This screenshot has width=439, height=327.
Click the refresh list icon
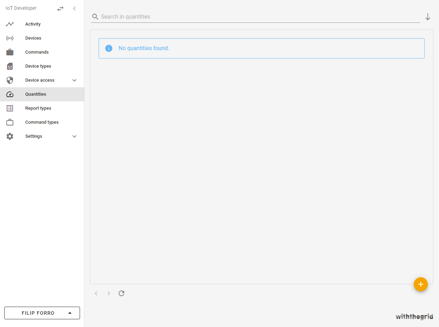(121, 293)
